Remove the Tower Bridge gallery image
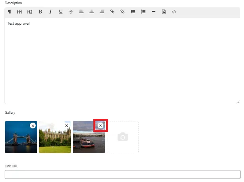This screenshot has height=182, width=244. [x=33, y=126]
